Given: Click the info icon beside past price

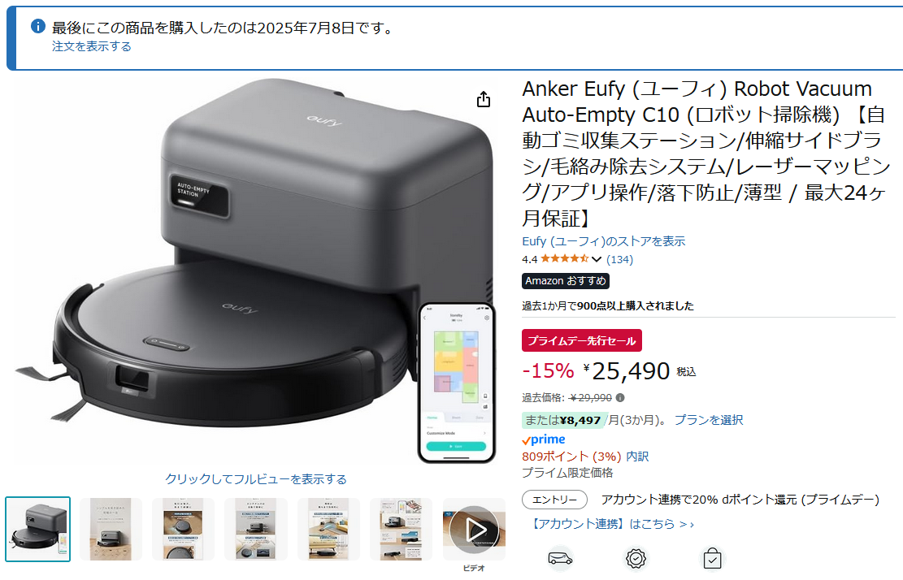Looking at the screenshot, I should pyautogui.click(x=620, y=397).
